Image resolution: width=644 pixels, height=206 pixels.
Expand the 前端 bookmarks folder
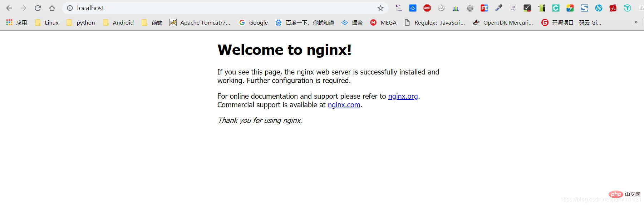pyautogui.click(x=152, y=22)
